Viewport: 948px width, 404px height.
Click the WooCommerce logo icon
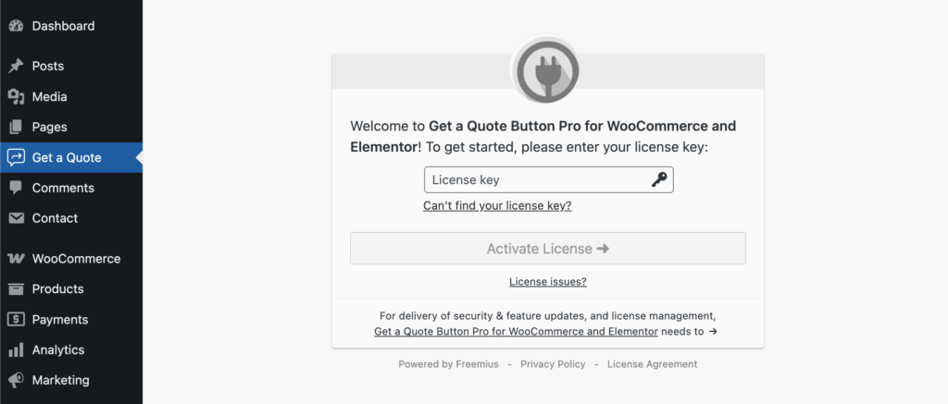click(16, 259)
